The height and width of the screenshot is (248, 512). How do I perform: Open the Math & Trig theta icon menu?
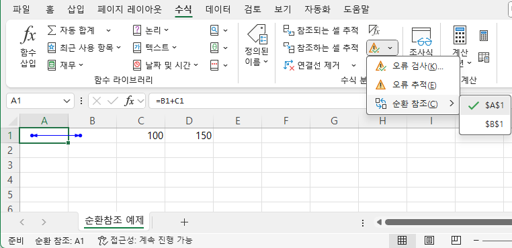click(x=218, y=48)
